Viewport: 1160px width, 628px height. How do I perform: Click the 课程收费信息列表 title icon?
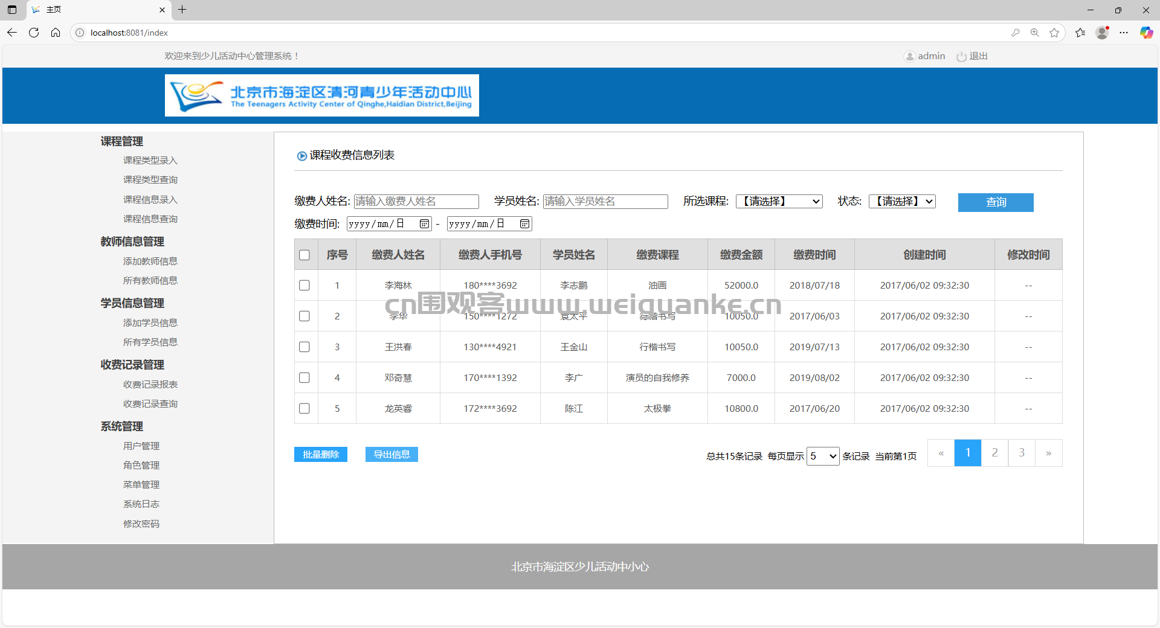301,156
